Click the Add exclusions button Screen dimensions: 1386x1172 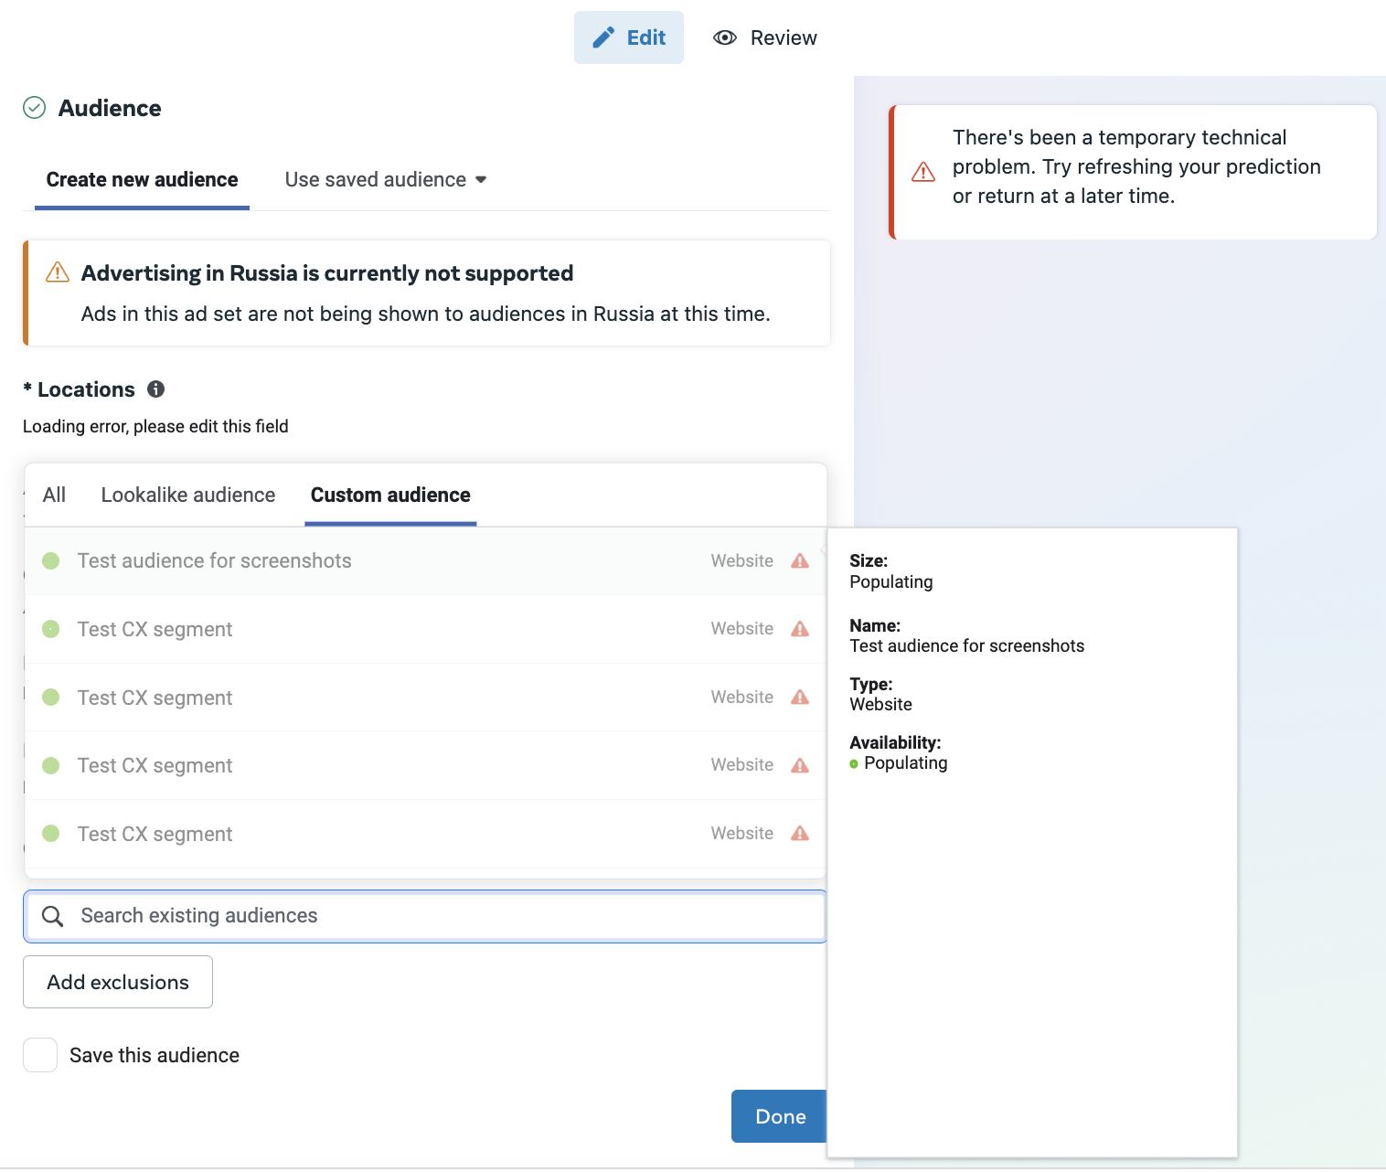coord(118,982)
